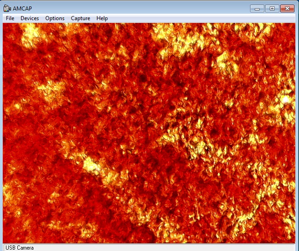Maximize the AMCAP window

click(272, 8)
